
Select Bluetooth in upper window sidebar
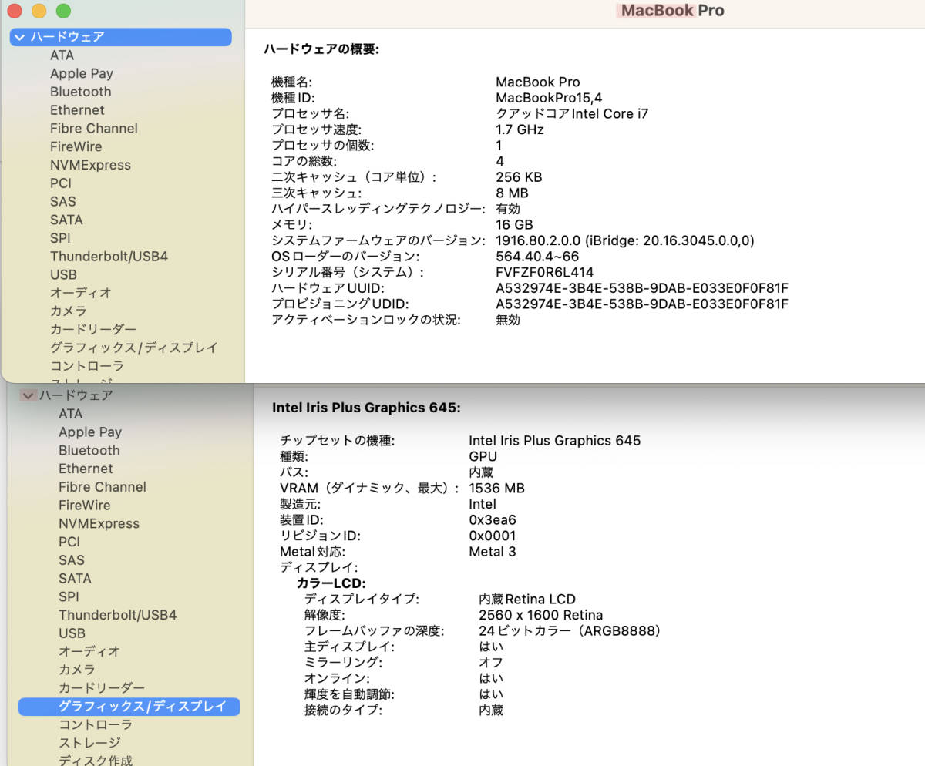click(x=81, y=92)
